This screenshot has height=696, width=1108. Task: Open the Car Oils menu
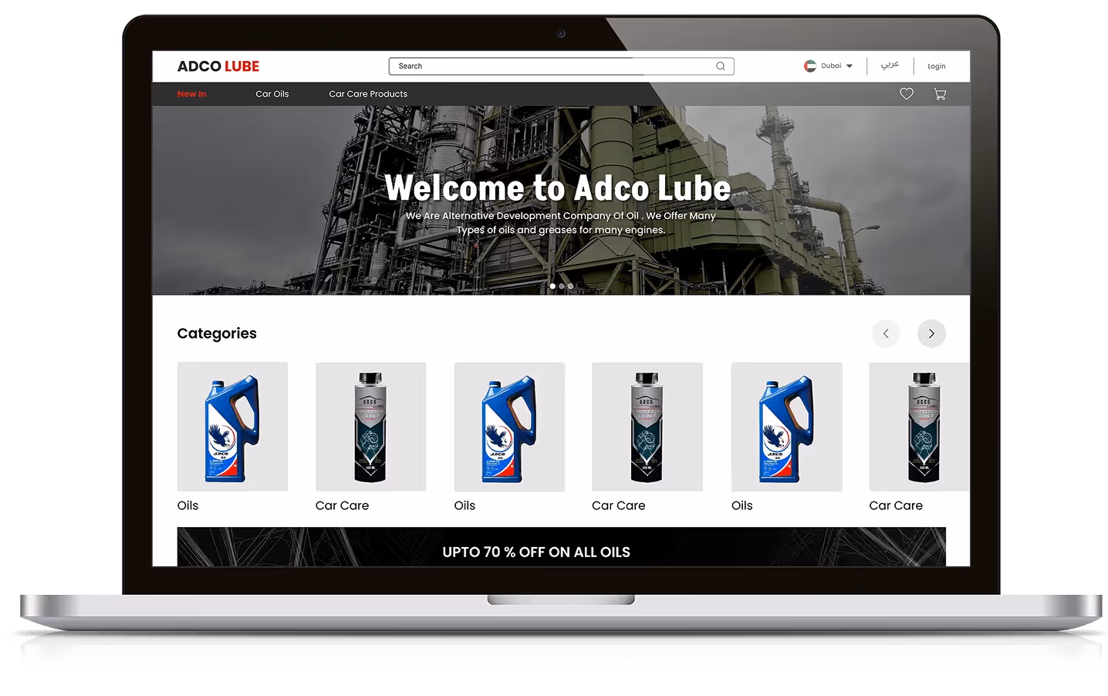click(272, 94)
